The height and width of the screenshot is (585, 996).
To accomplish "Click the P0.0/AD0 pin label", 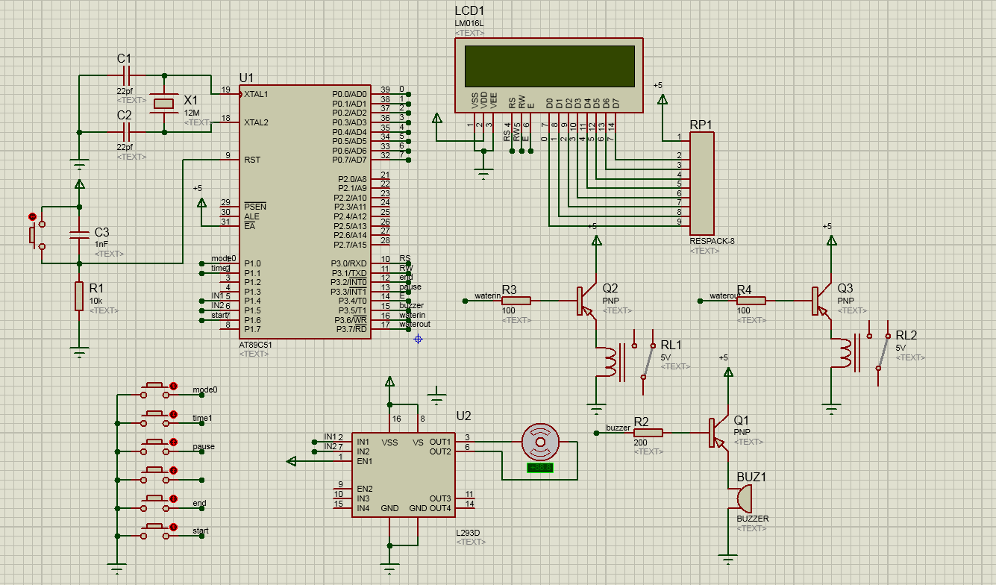I will 350,95.
